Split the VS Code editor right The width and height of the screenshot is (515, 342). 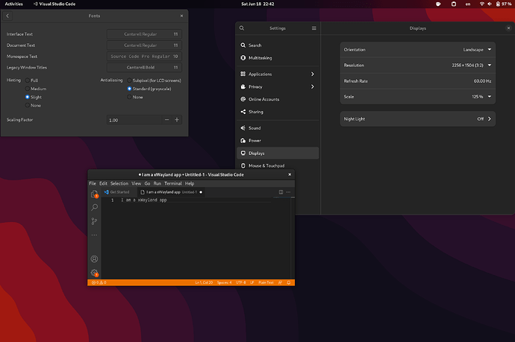point(281,192)
